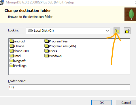This screenshot has height=105, width=136.
Task: Click the MongoDB leaf logo
Action: (130, 14)
